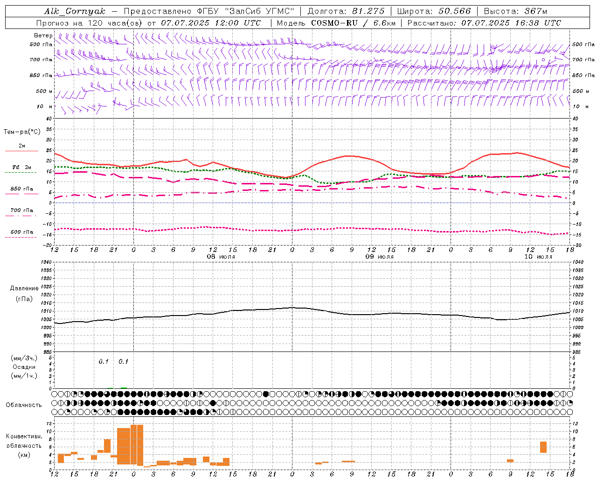Select the text 'Предоставлено ФГБУ "ЗапСиб УГМС"'

(x=208, y=11)
